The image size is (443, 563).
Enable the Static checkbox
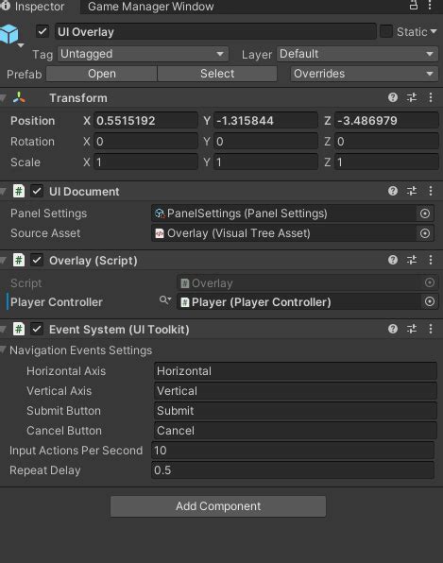click(386, 31)
